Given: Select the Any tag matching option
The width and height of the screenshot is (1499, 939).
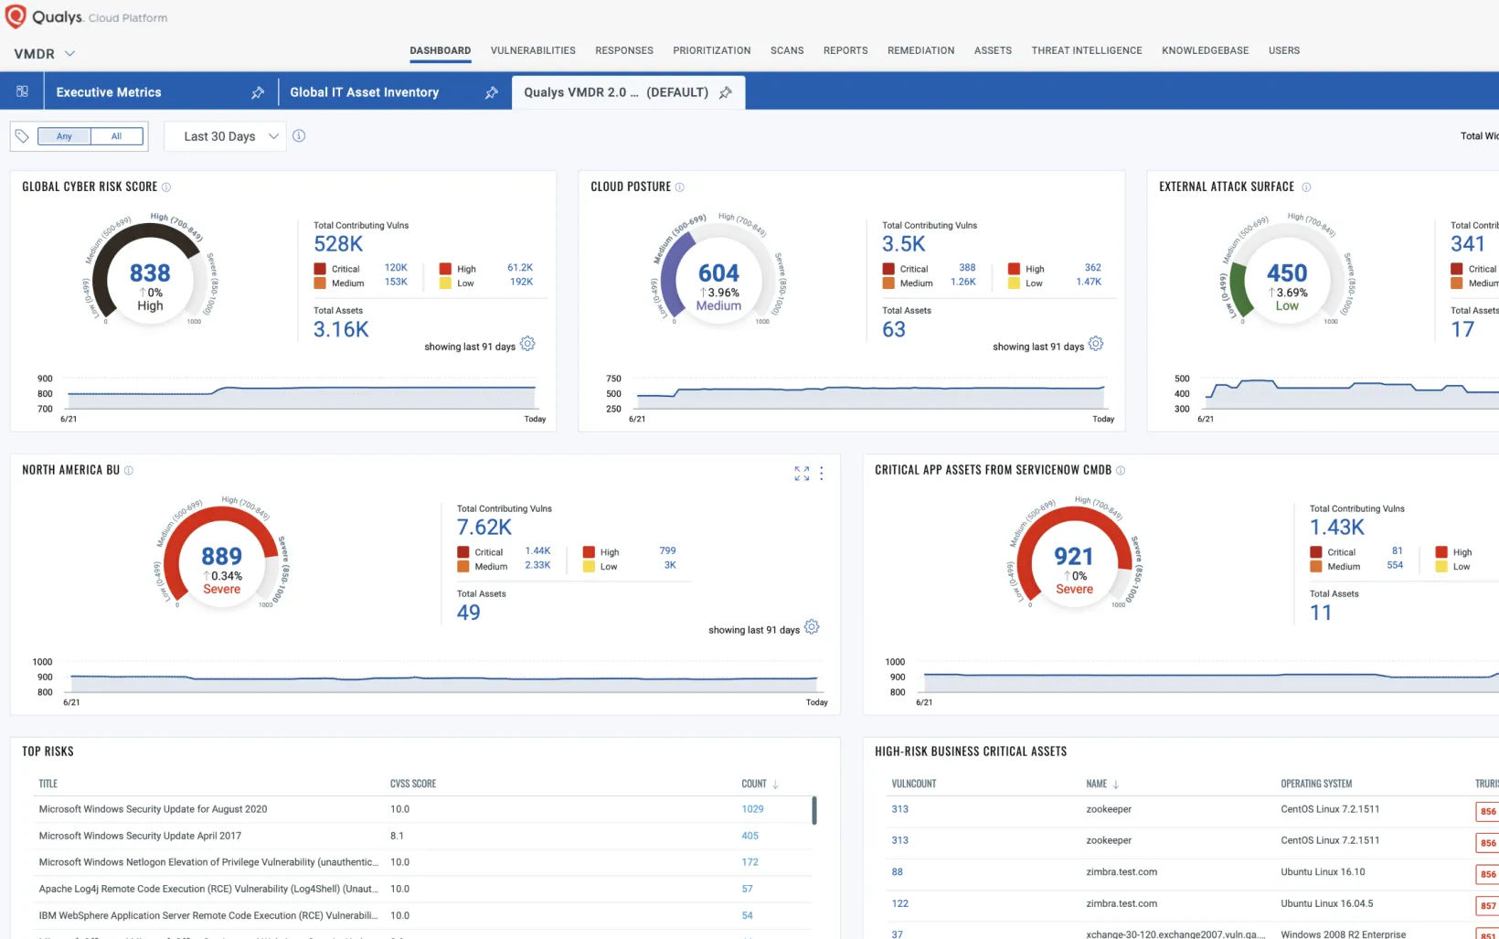Looking at the screenshot, I should (64, 135).
